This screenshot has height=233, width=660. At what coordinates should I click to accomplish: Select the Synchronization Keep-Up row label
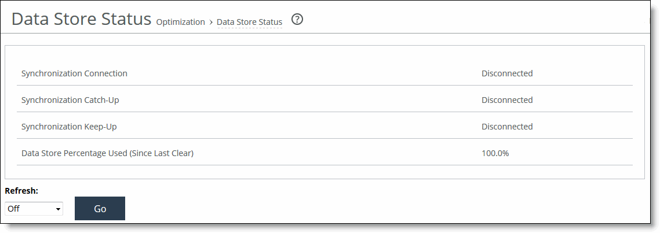69,127
